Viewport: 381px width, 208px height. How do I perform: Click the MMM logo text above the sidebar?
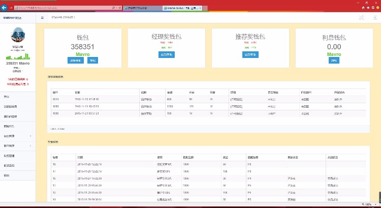pos(12,18)
